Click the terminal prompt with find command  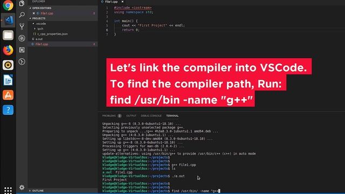pos(161,191)
